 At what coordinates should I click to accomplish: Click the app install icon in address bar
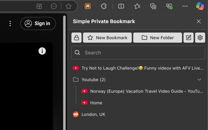pyautogui.click(x=39, y=6)
